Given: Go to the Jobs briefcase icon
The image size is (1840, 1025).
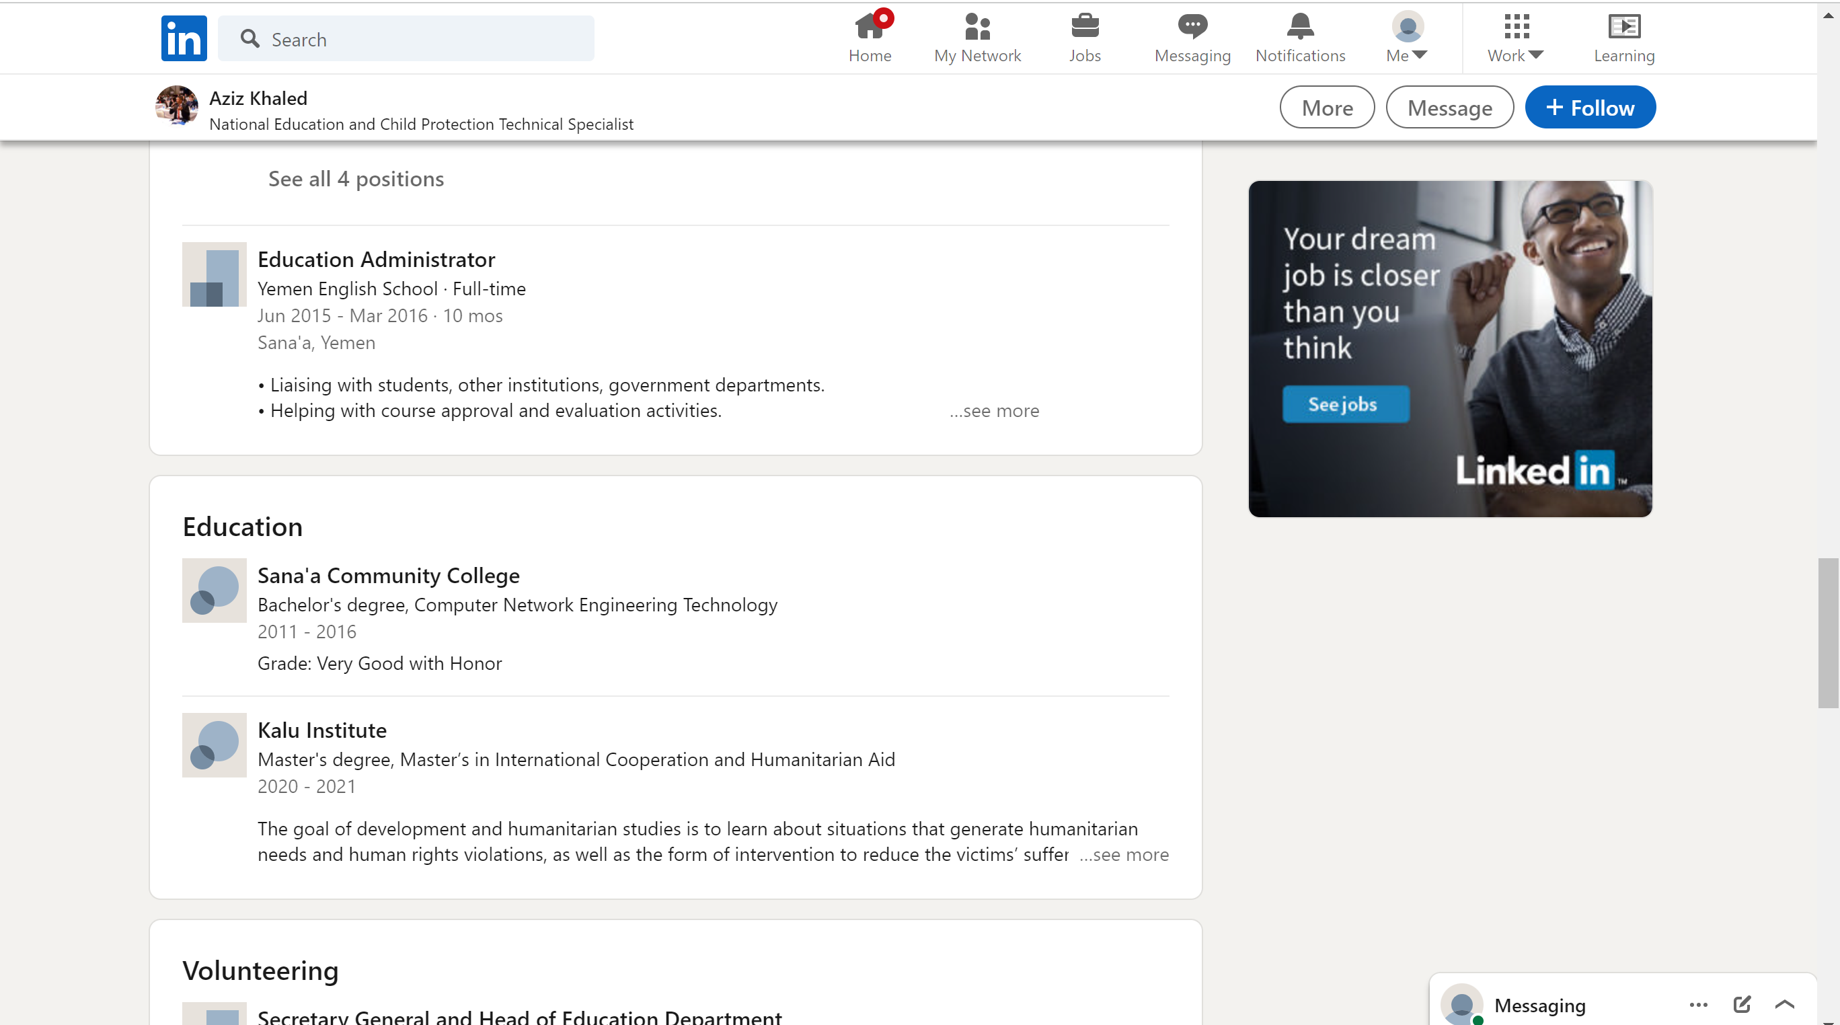Looking at the screenshot, I should (1084, 27).
